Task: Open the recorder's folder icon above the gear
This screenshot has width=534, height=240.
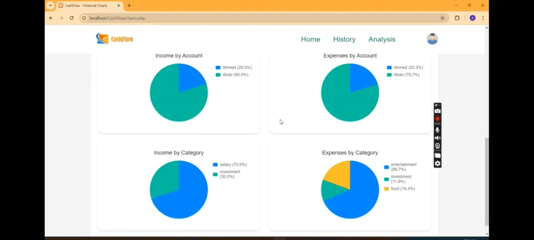Action: pos(438,156)
